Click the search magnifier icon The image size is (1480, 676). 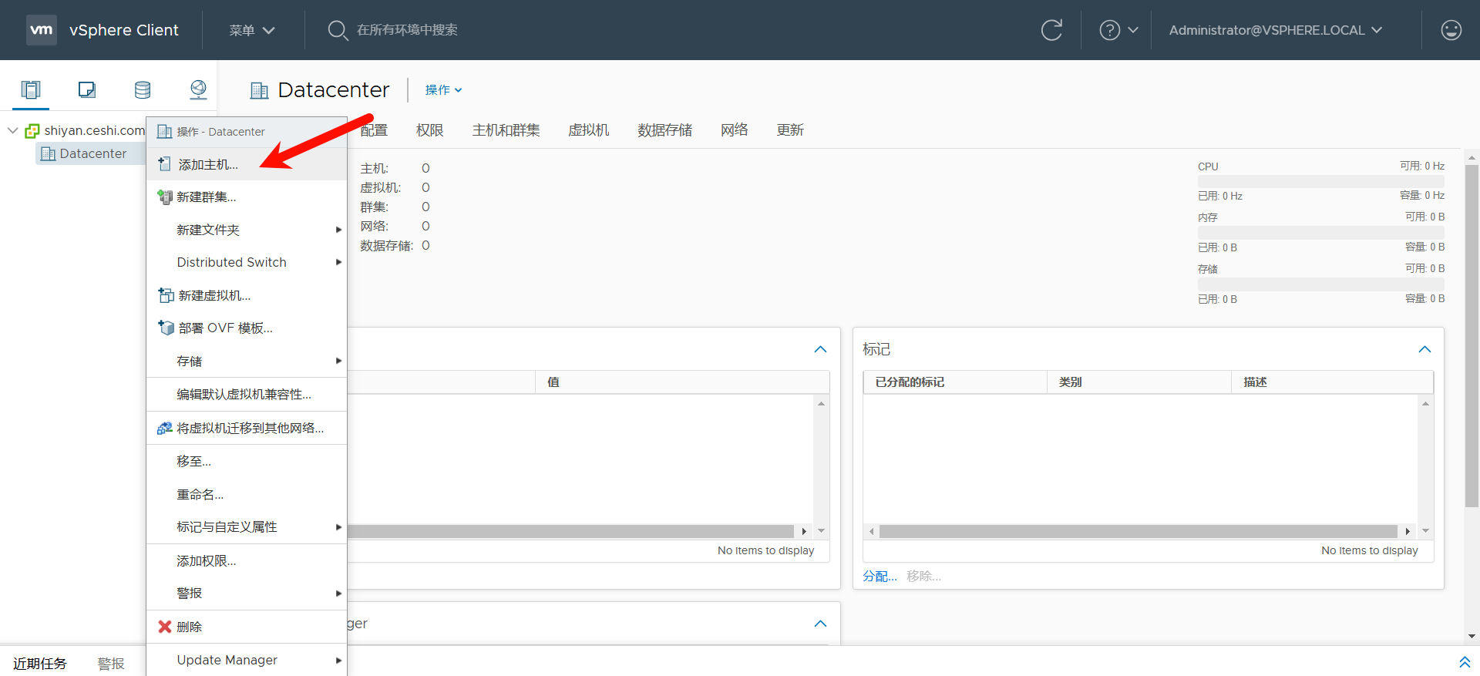tap(338, 30)
